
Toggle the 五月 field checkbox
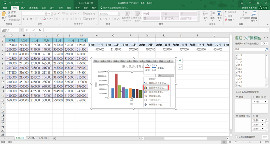[x=236, y=68]
